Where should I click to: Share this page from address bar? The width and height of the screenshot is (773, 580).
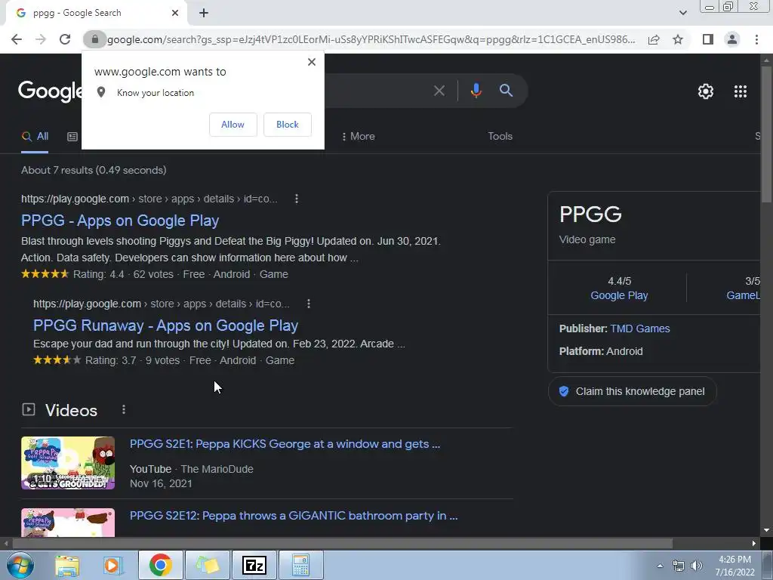click(x=654, y=39)
